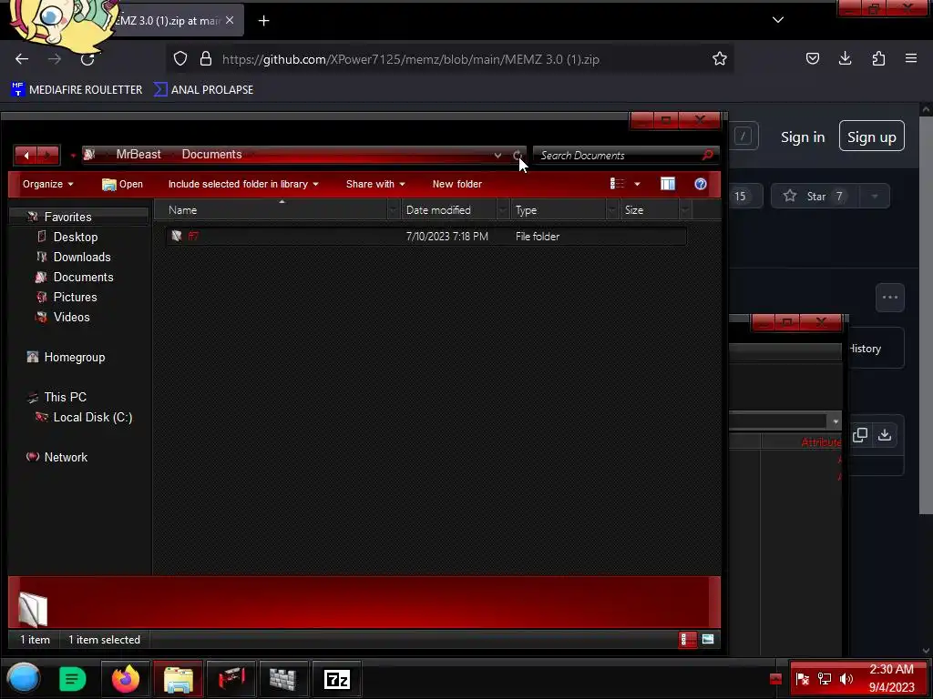The height and width of the screenshot is (699, 933).
Task: Open the second bookmark in the bookmarks bar
Action: pos(203,90)
